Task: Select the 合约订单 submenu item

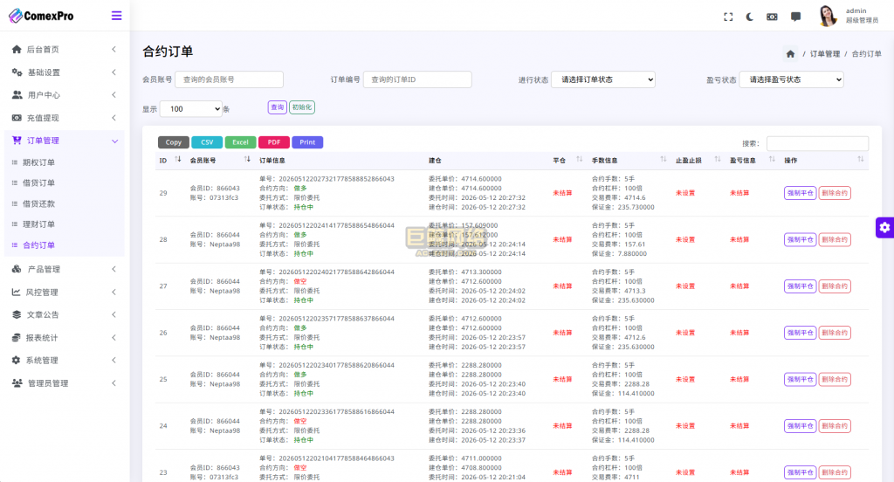Action: pyautogui.click(x=38, y=245)
